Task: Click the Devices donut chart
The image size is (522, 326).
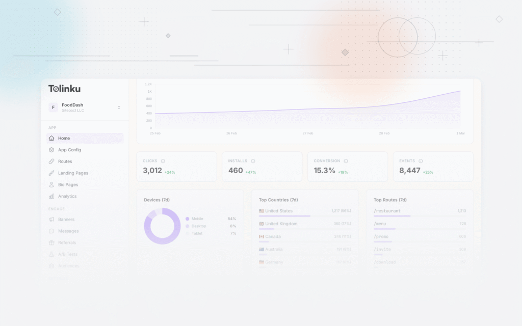Action: tap(162, 226)
